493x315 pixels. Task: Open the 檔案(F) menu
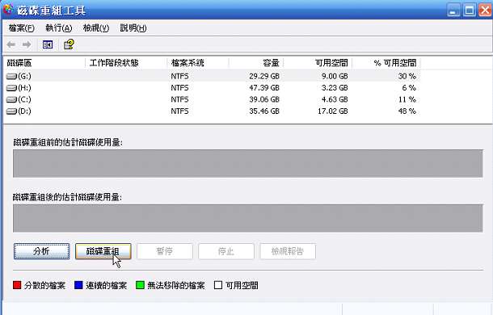coord(21,28)
